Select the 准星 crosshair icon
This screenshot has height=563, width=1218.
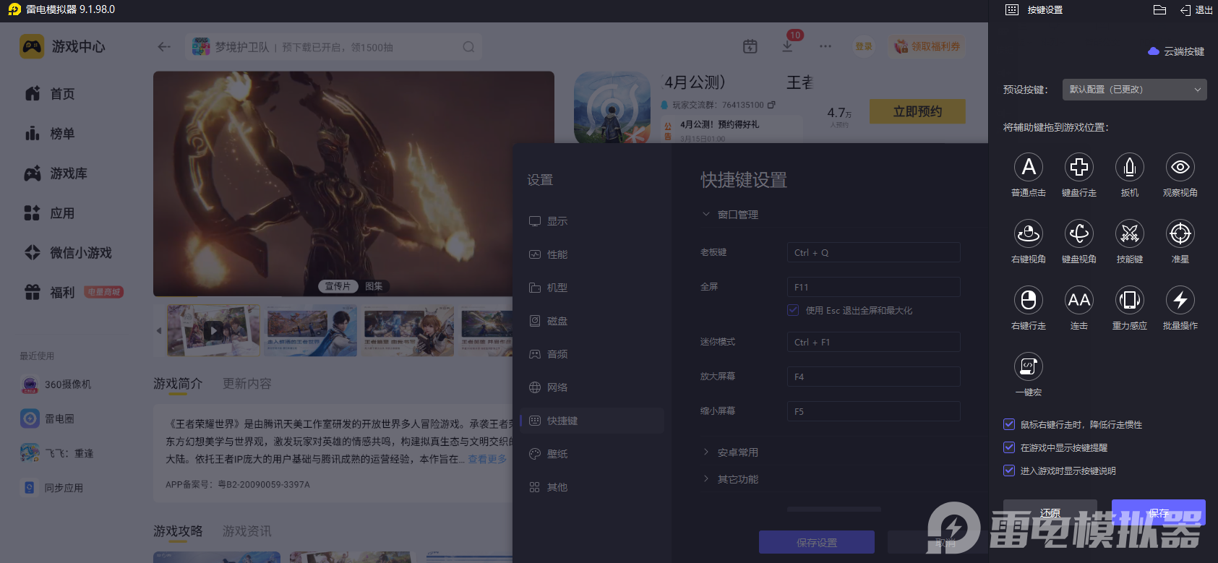[x=1180, y=233]
